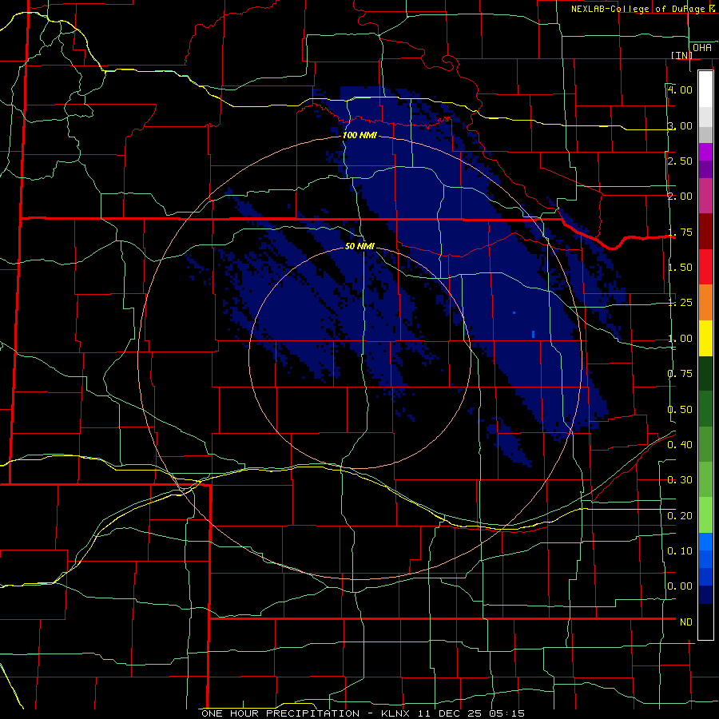This screenshot has width=719, height=719.
Task: Click the yellow legend color block
Action: [705, 339]
